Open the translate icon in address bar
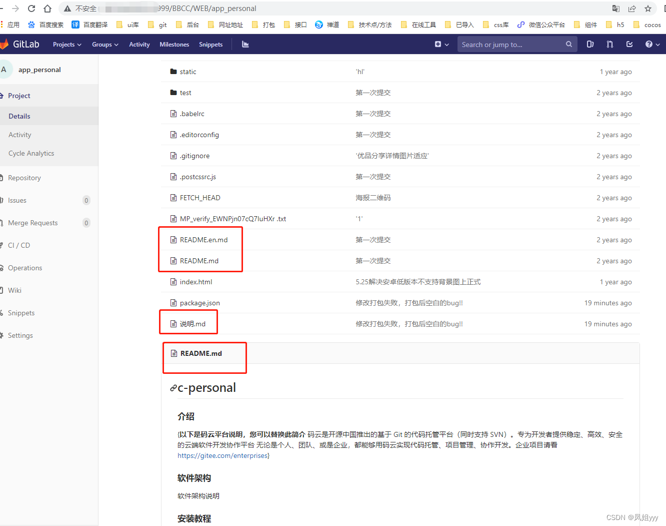 (616, 9)
